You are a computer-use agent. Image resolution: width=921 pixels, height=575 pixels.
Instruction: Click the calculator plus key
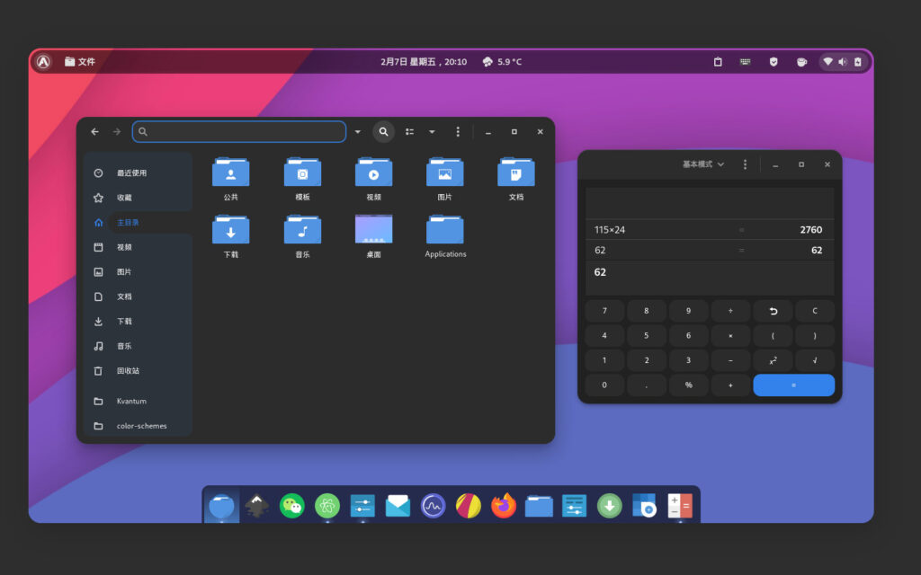[730, 385]
